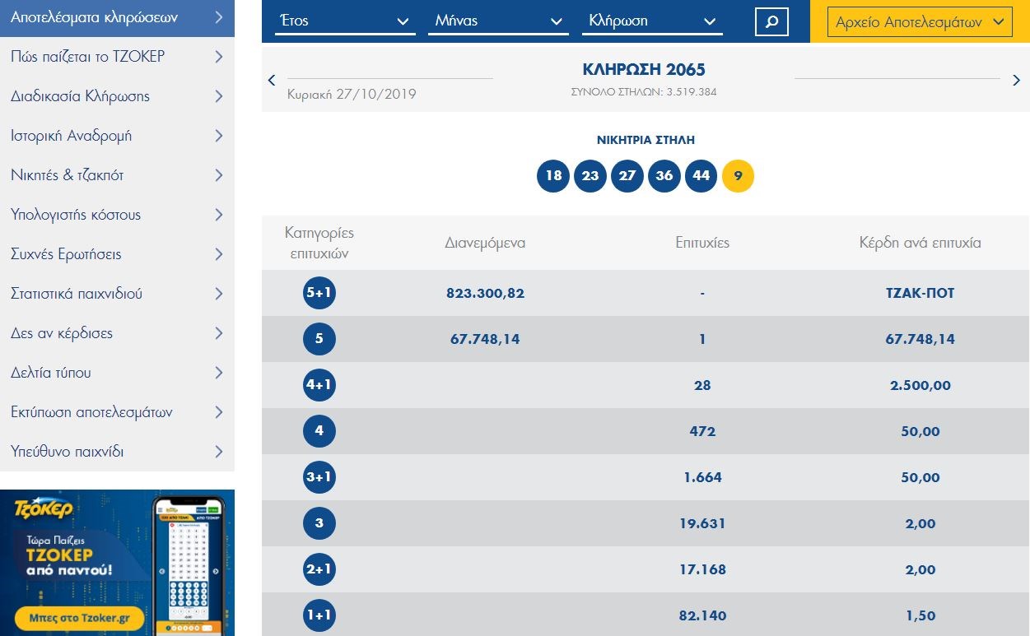The width and height of the screenshot is (1030, 636).
Task: Open the Μήνας month dropdown
Action: click(497, 21)
